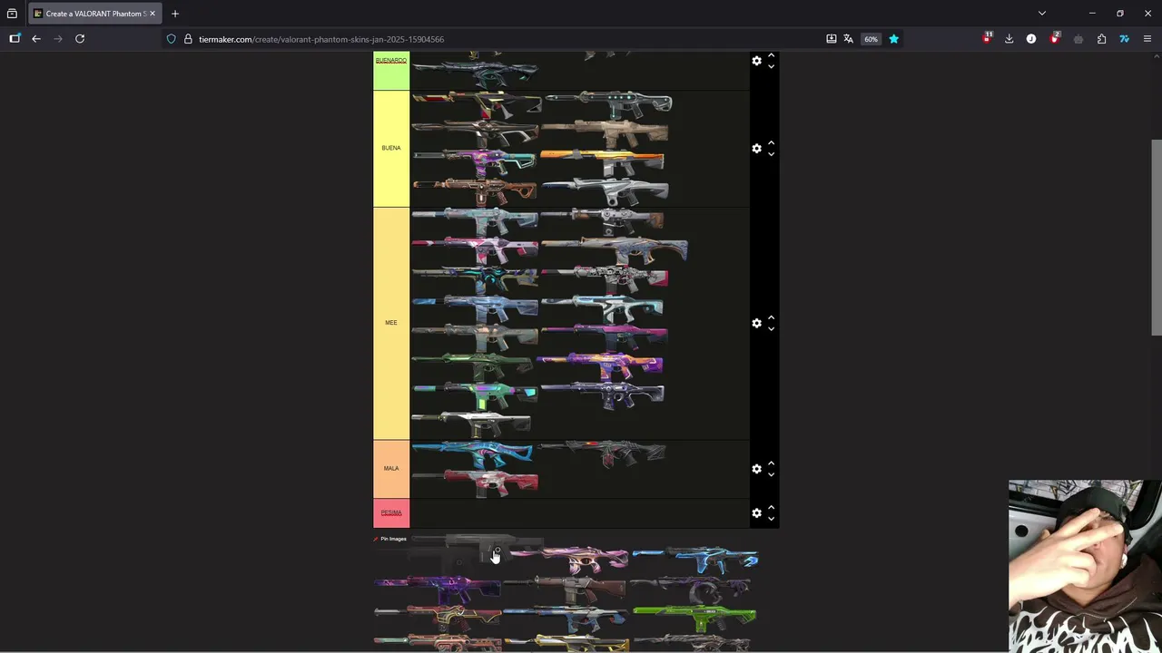Open settings gear for MEE tier
Viewport: 1162px width, 653px height.
point(756,323)
